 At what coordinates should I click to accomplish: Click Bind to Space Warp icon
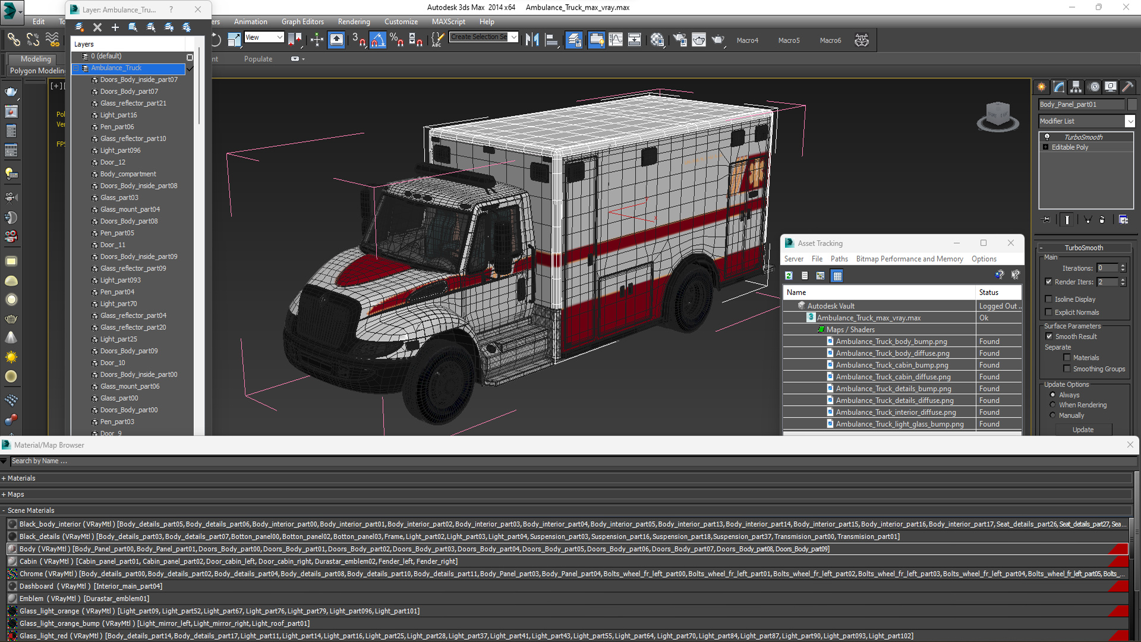[53, 40]
